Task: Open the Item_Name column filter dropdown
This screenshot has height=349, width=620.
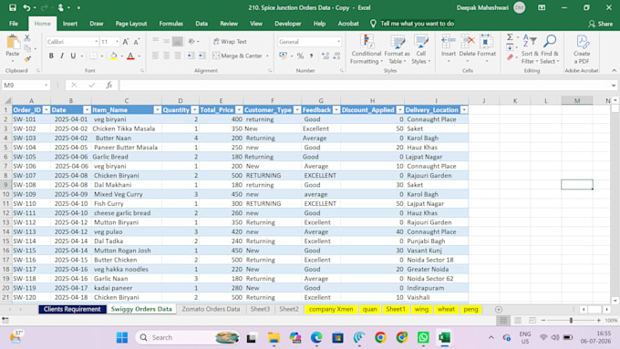Action: point(157,110)
